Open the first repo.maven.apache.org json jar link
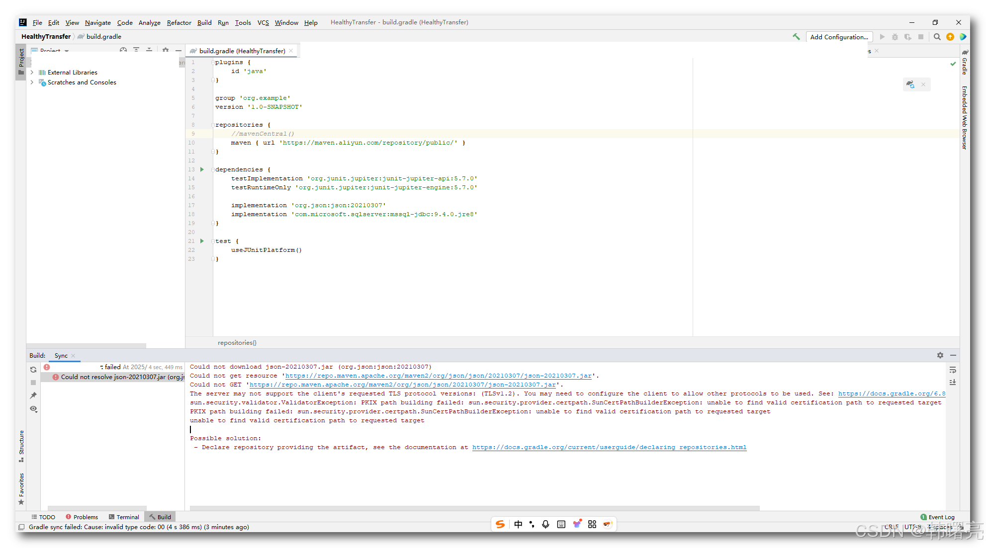This screenshot has width=986, height=548. point(439,376)
